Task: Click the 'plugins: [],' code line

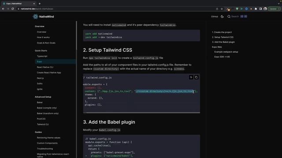Action: tap(93, 104)
